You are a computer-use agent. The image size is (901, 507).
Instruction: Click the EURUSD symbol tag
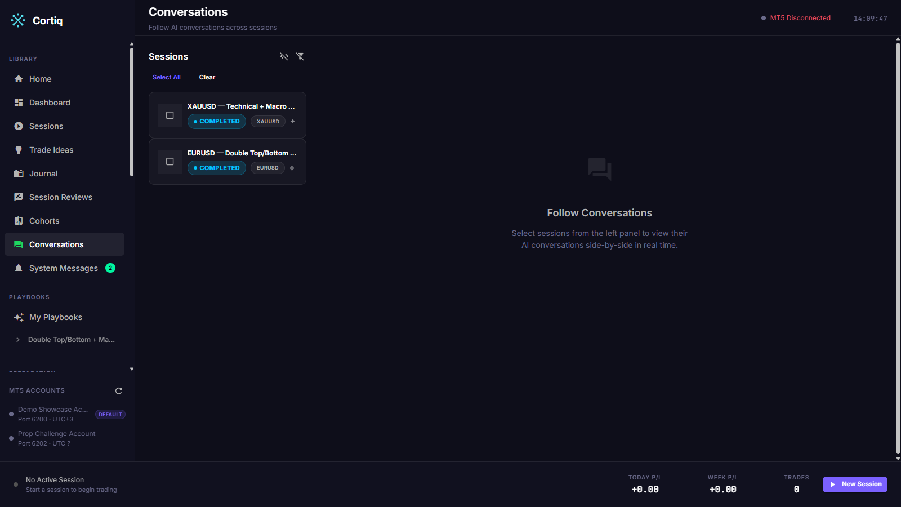point(267,168)
